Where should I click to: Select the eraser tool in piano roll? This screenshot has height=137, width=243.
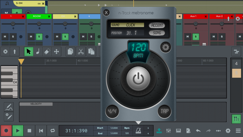[x=47, y=52]
